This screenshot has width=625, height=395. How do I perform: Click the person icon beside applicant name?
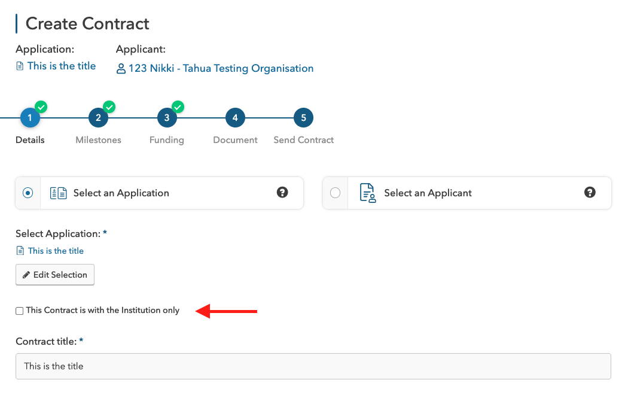[x=121, y=69]
